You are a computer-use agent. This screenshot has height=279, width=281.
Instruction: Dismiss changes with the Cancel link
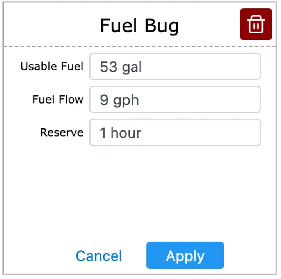99,256
